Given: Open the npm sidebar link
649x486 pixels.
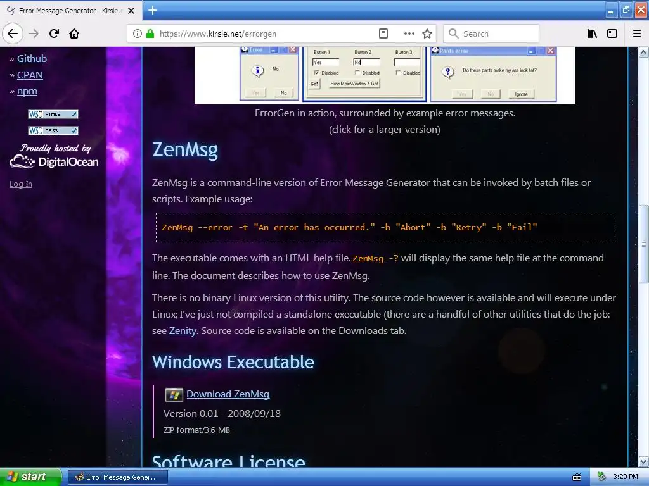Looking at the screenshot, I should tap(27, 91).
